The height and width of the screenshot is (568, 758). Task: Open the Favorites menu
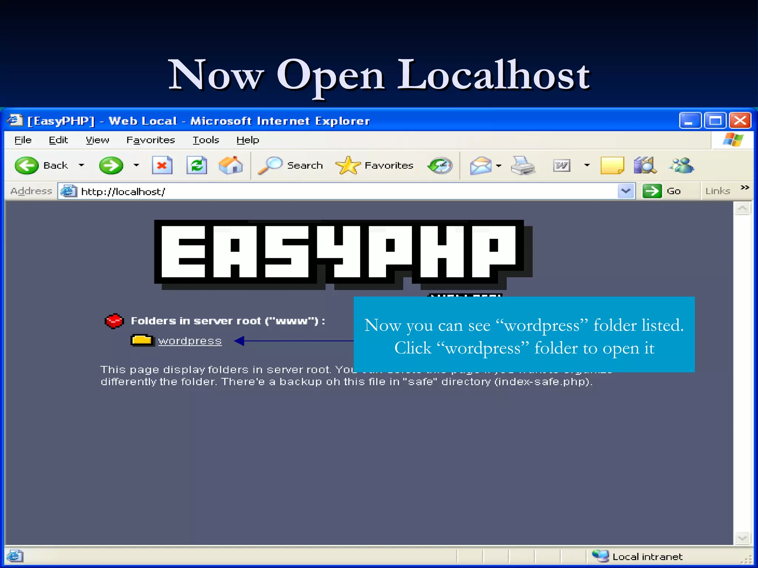(x=151, y=140)
